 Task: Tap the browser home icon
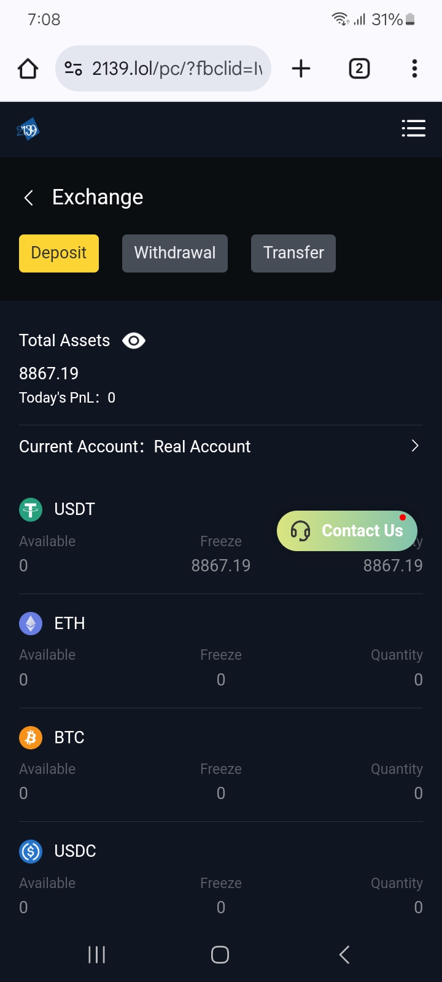point(28,69)
